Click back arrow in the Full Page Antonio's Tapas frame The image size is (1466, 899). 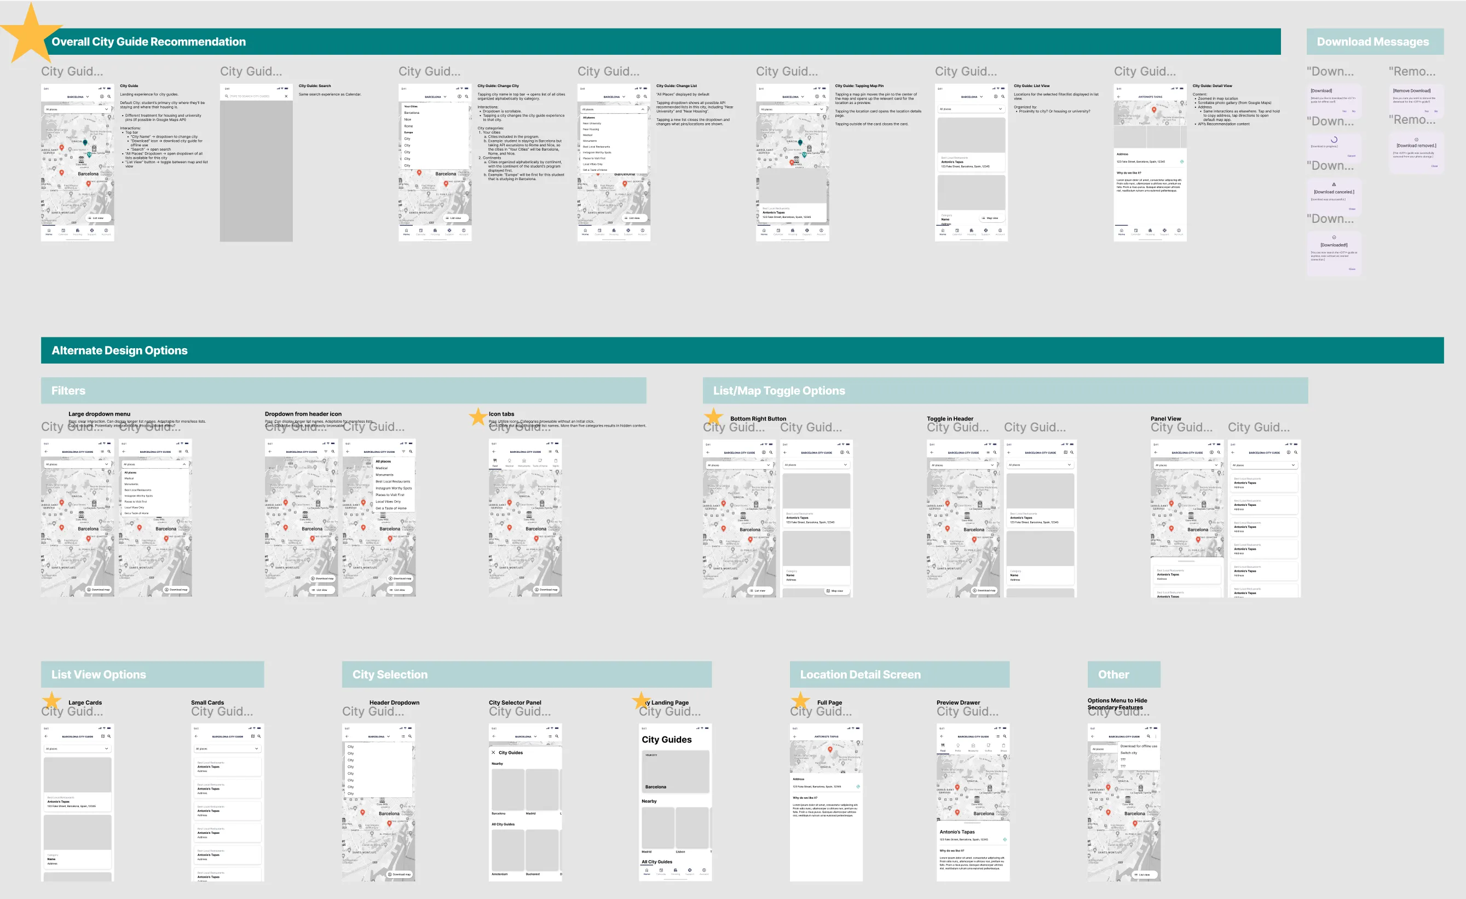(x=795, y=736)
